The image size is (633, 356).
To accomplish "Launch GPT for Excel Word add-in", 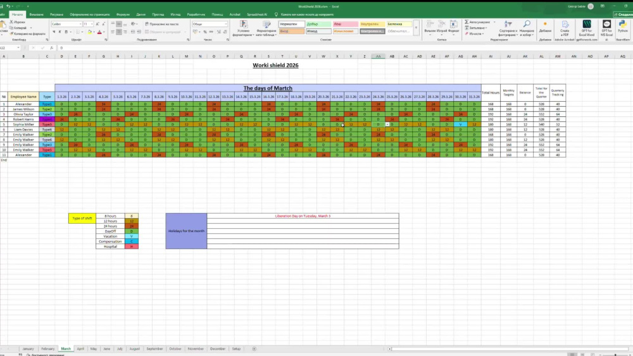I will (587, 27).
